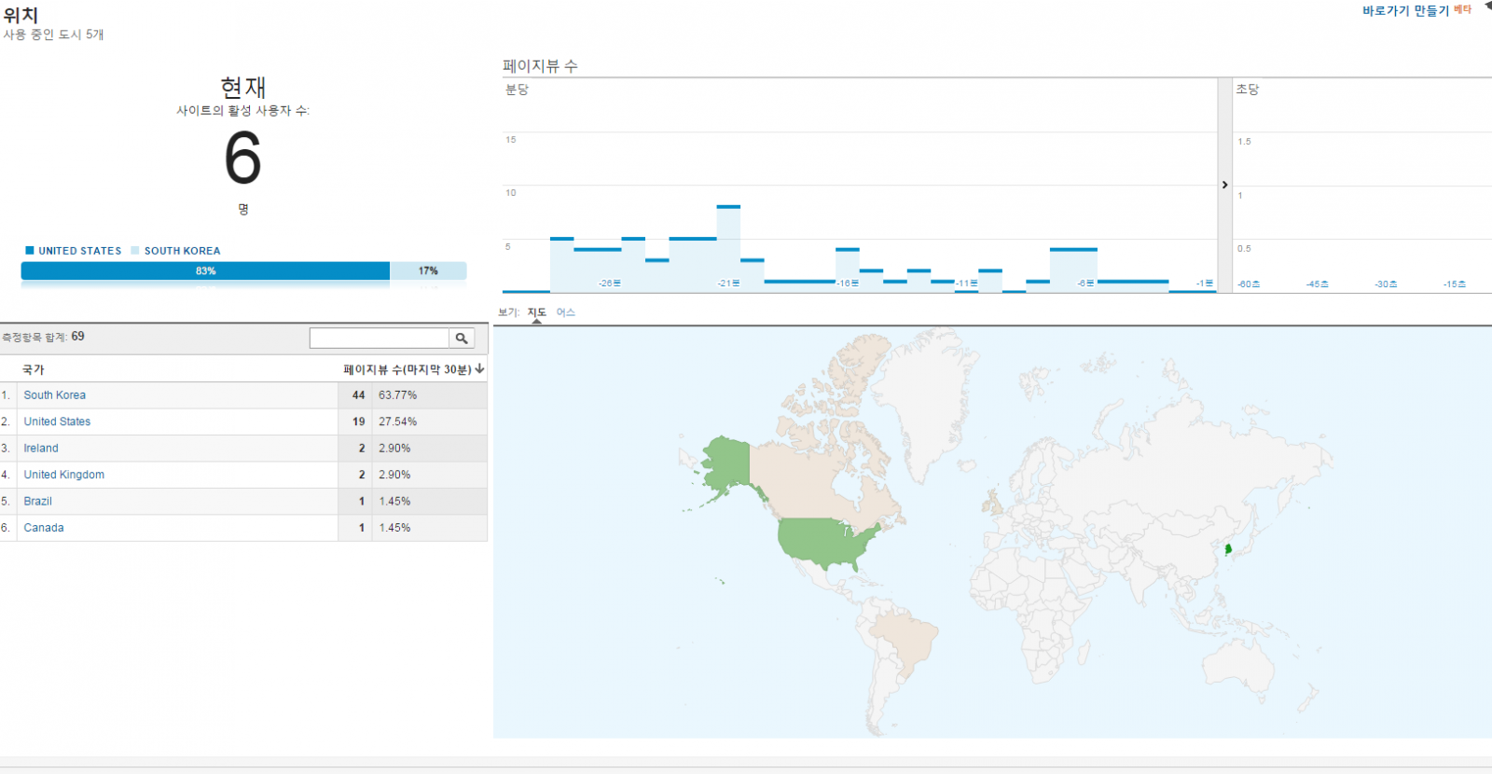The image size is (1492, 774).
Task: Click the 분당 per-minute chart label
Action: (517, 90)
